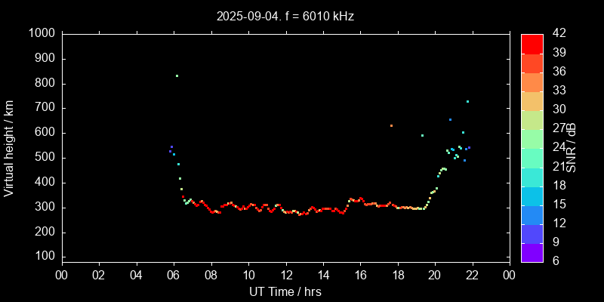The height and width of the screenshot is (302, 604).
Task: Select the isolated data point near 830 km
Action: pyautogui.click(x=177, y=75)
